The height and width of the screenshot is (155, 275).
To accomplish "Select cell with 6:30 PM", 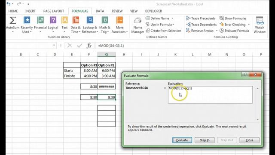I will (107, 71).
